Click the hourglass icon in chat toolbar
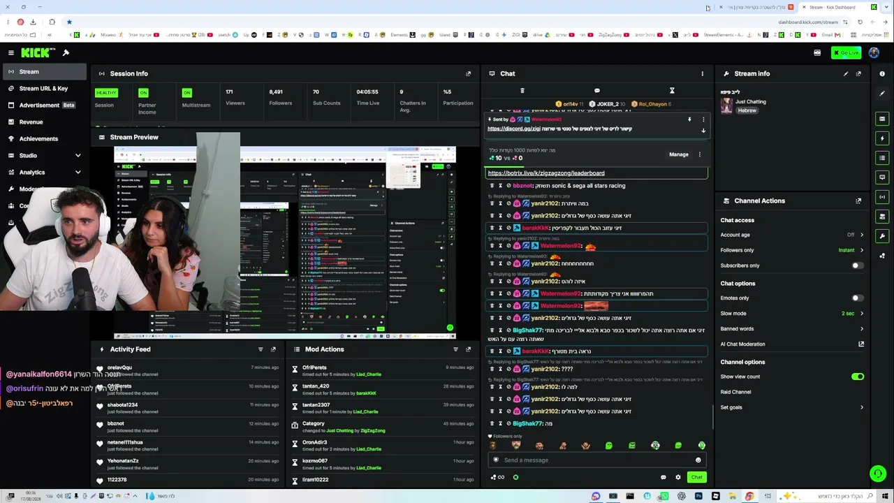This screenshot has width=894, height=503. pos(672,91)
